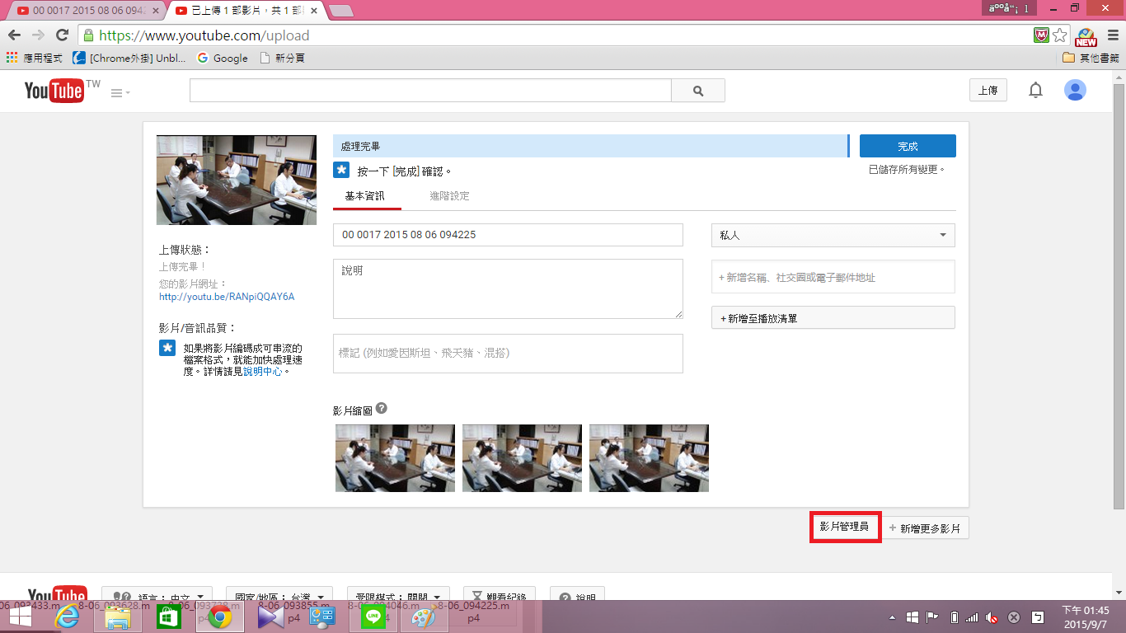Select the 基本資訊 tab
This screenshot has height=633, width=1126.
[364, 196]
